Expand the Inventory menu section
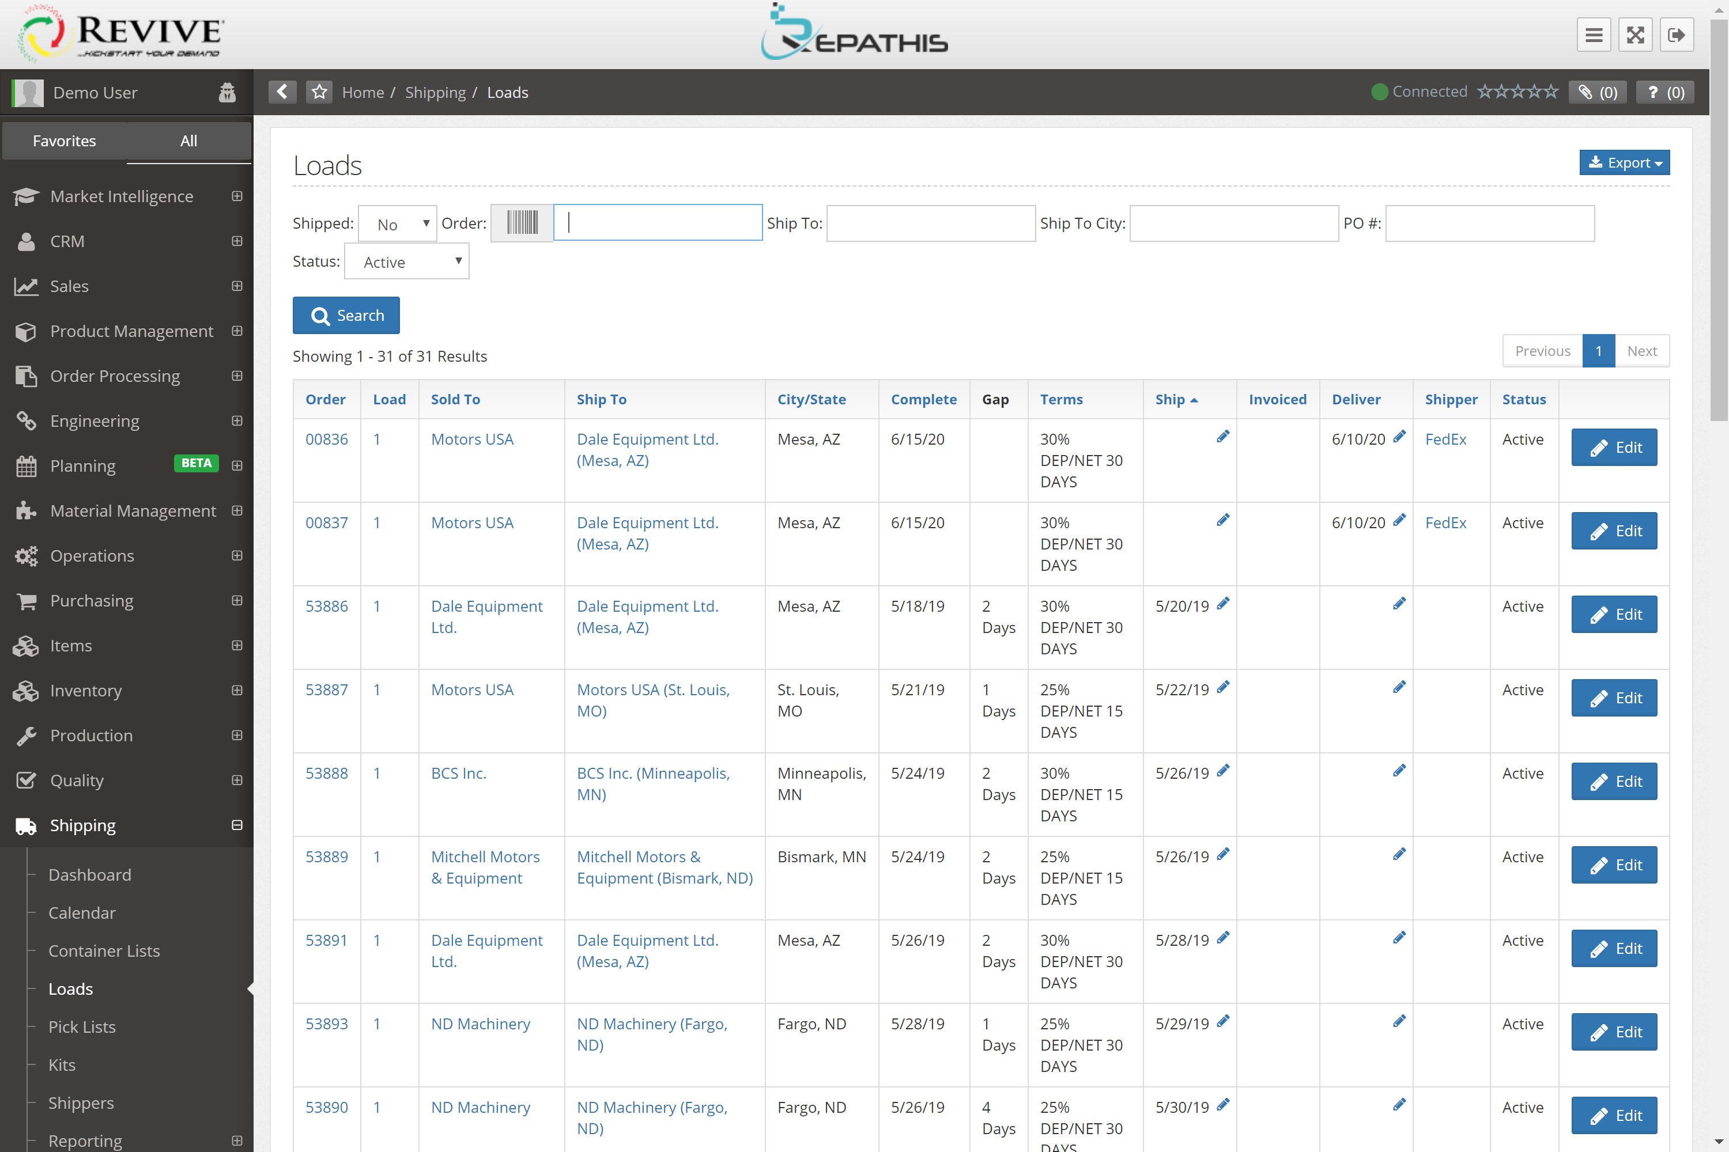This screenshot has width=1729, height=1152. pyautogui.click(x=237, y=691)
